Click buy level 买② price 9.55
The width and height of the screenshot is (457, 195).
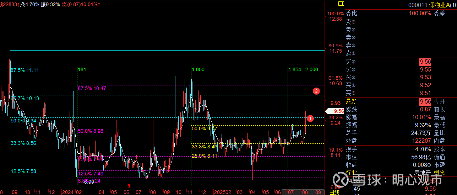click(x=425, y=69)
